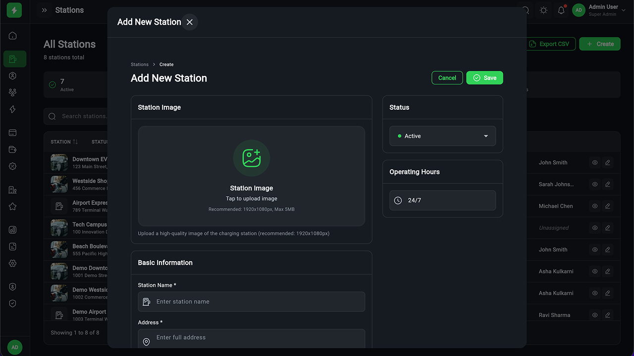This screenshot has height=356, width=634.
Task: Click the image upload icon
Action: pos(252,158)
